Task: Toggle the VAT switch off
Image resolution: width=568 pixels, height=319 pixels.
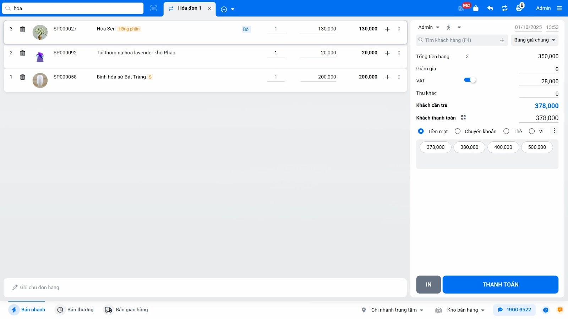Action: coord(470,80)
